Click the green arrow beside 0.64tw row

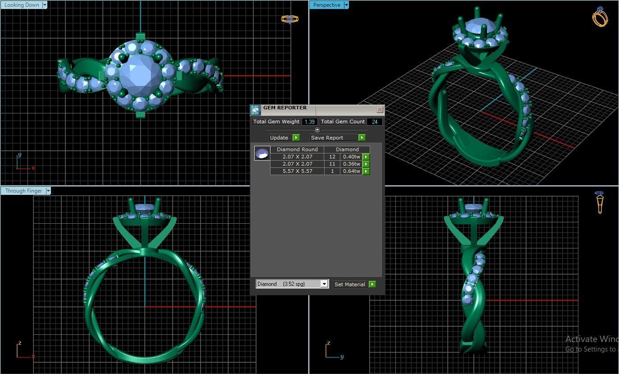pyautogui.click(x=366, y=171)
